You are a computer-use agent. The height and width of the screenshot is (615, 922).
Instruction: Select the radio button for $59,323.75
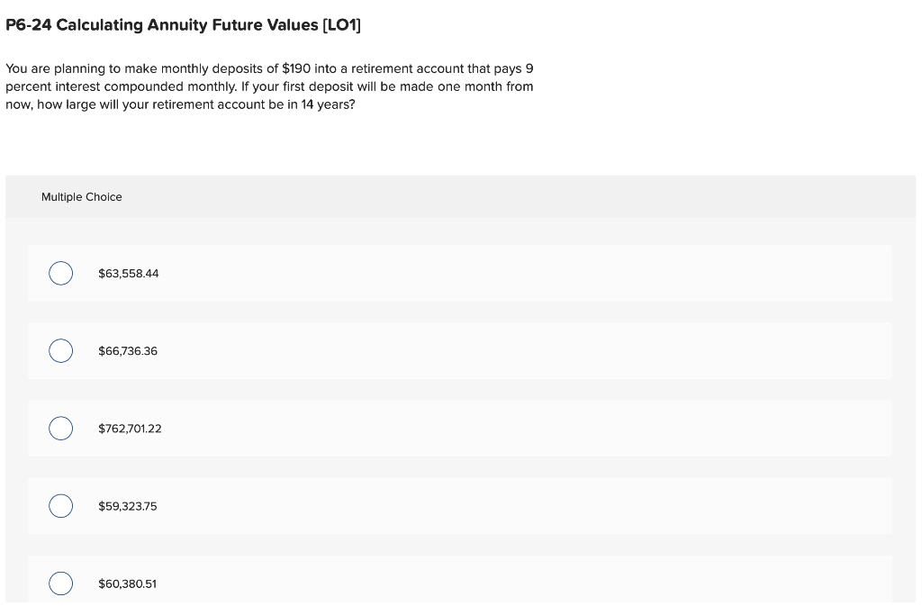[x=60, y=505]
